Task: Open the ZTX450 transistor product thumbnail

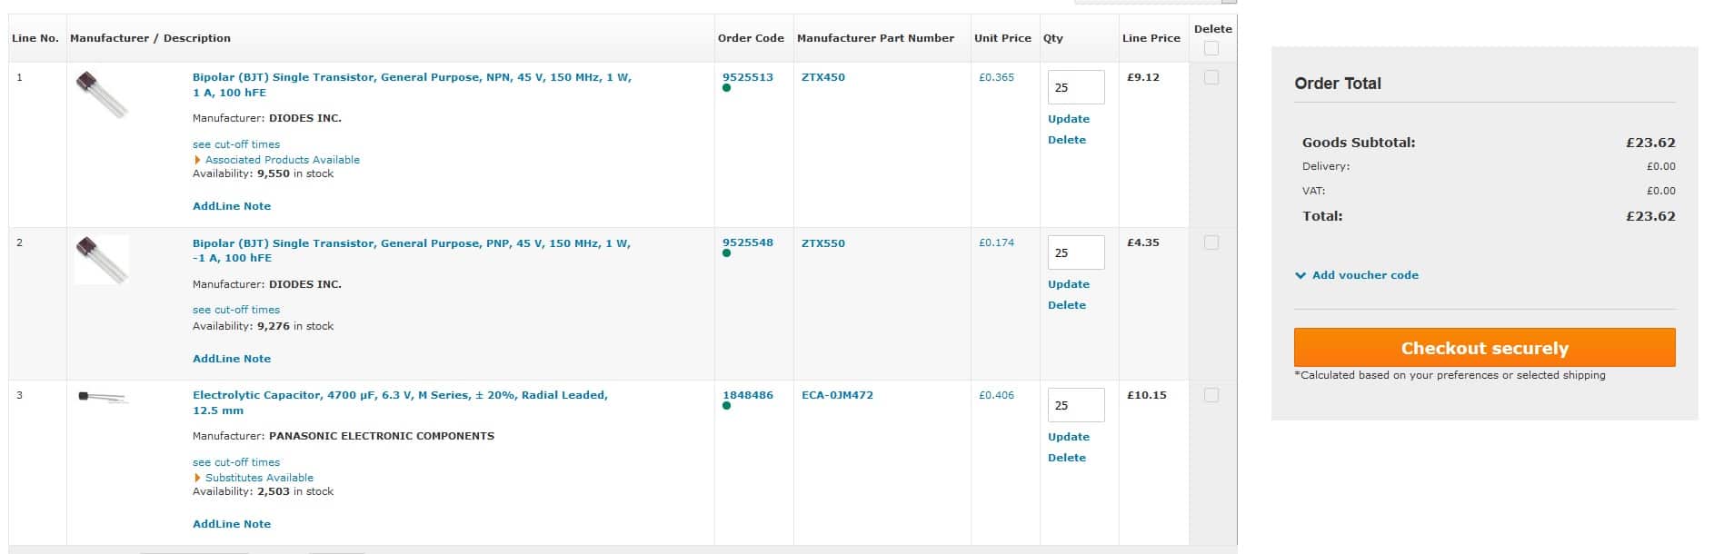Action: click(102, 94)
